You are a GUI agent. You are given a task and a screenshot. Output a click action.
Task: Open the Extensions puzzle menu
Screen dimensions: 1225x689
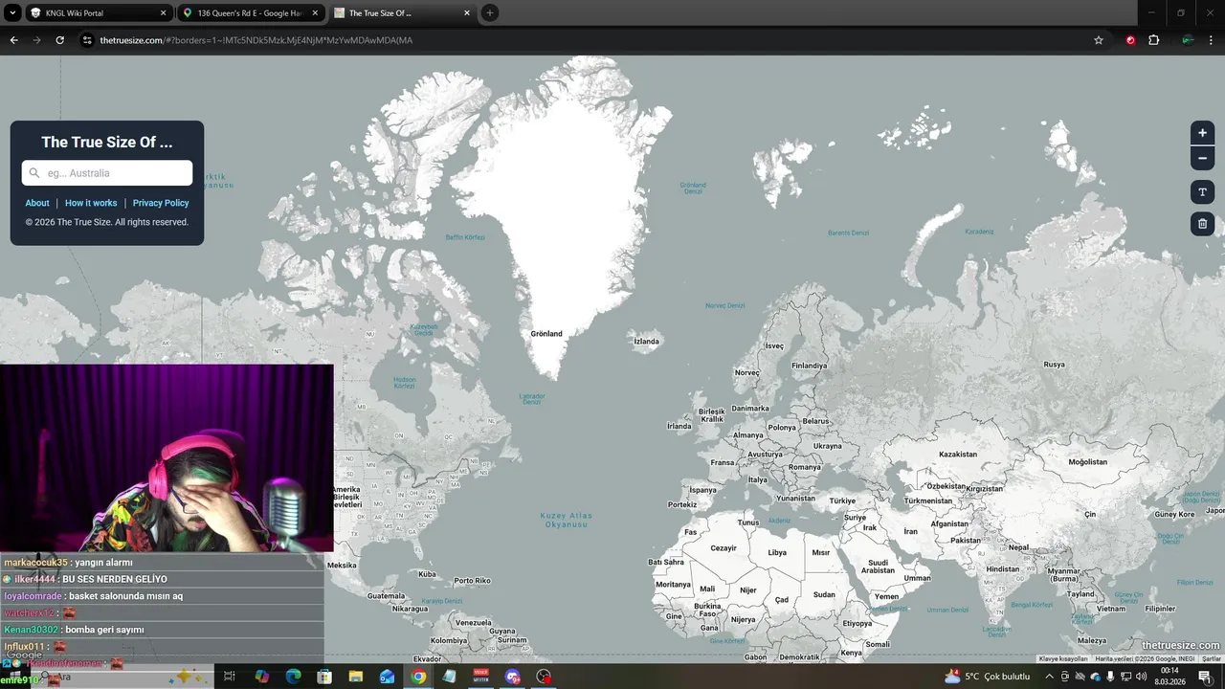click(x=1153, y=40)
